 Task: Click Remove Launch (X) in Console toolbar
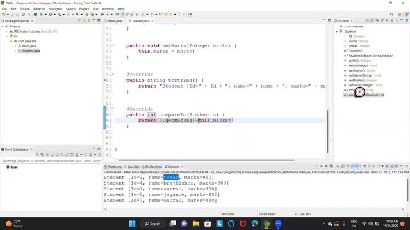[326, 166]
